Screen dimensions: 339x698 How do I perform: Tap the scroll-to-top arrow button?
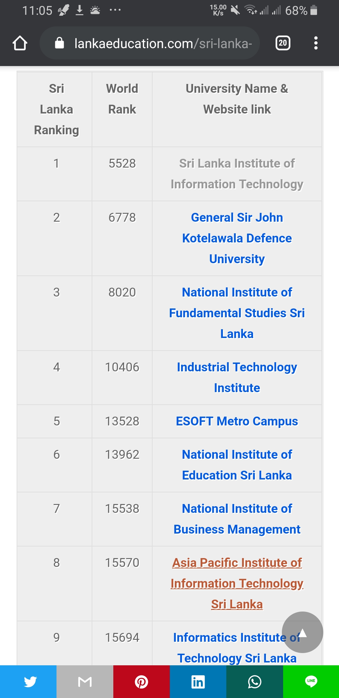(302, 632)
